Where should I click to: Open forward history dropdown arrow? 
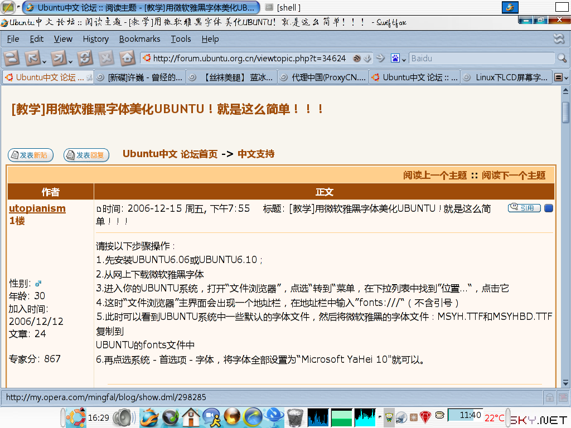70,61
